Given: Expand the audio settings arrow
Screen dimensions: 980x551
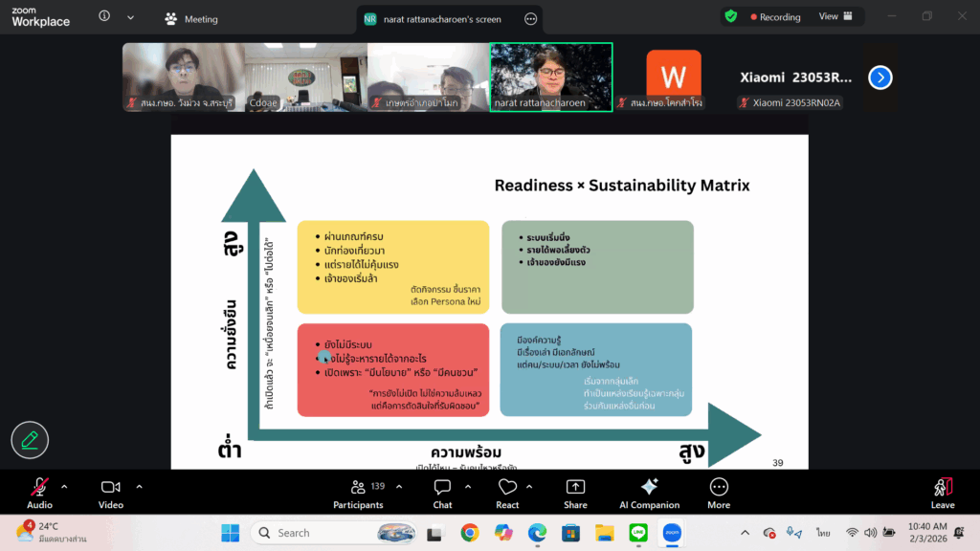Looking at the screenshot, I should [64, 486].
